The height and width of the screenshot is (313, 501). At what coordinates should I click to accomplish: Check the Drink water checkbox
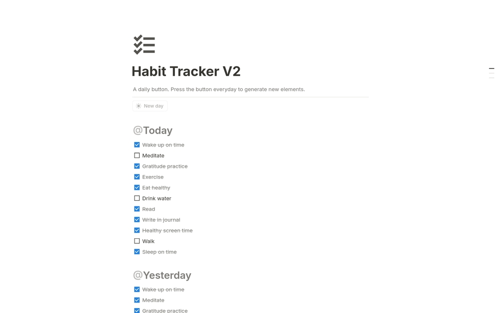(x=137, y=198)
